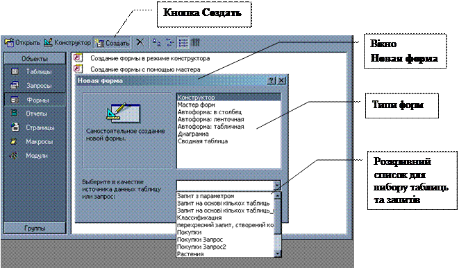Switch to details view icon
This screenshot has height=268, width=459.
[195, 43]
